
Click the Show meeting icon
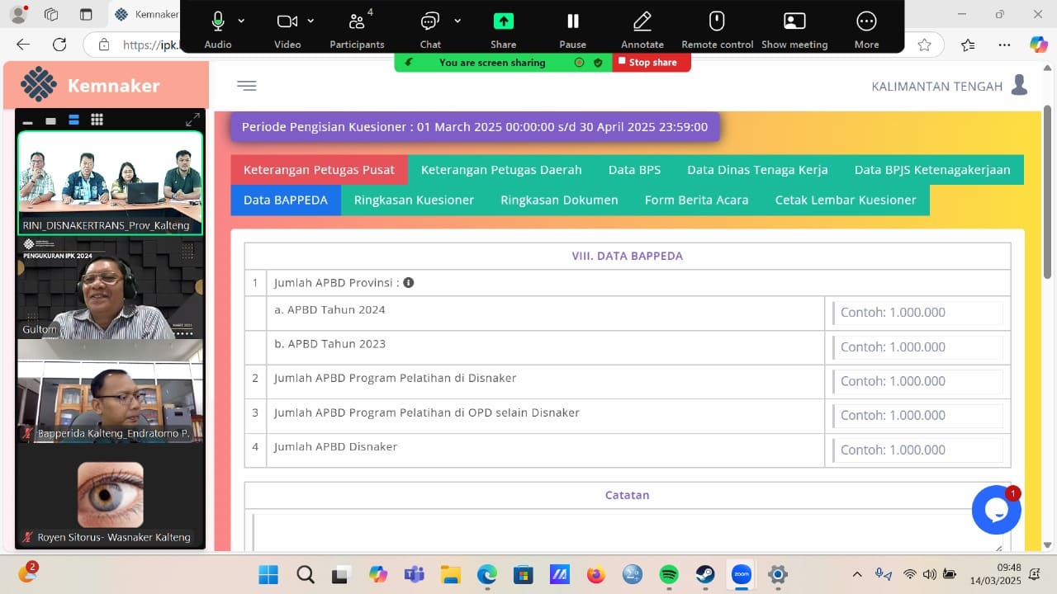[x=794, y=21]
